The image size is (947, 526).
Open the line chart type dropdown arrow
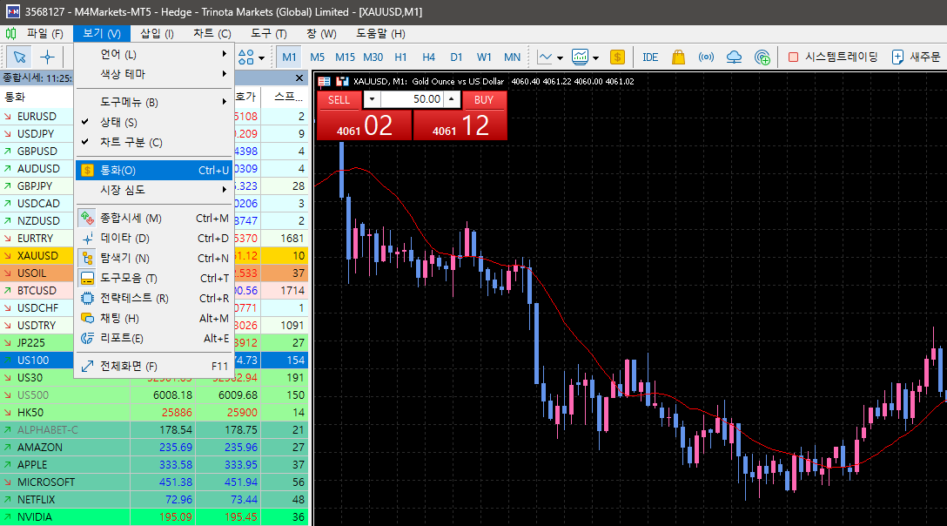click(x=560, y=58)
